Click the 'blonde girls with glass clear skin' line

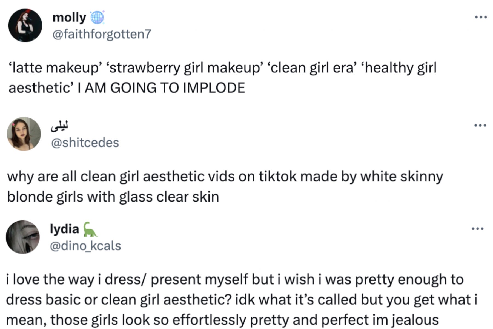[x=113, y=197]
